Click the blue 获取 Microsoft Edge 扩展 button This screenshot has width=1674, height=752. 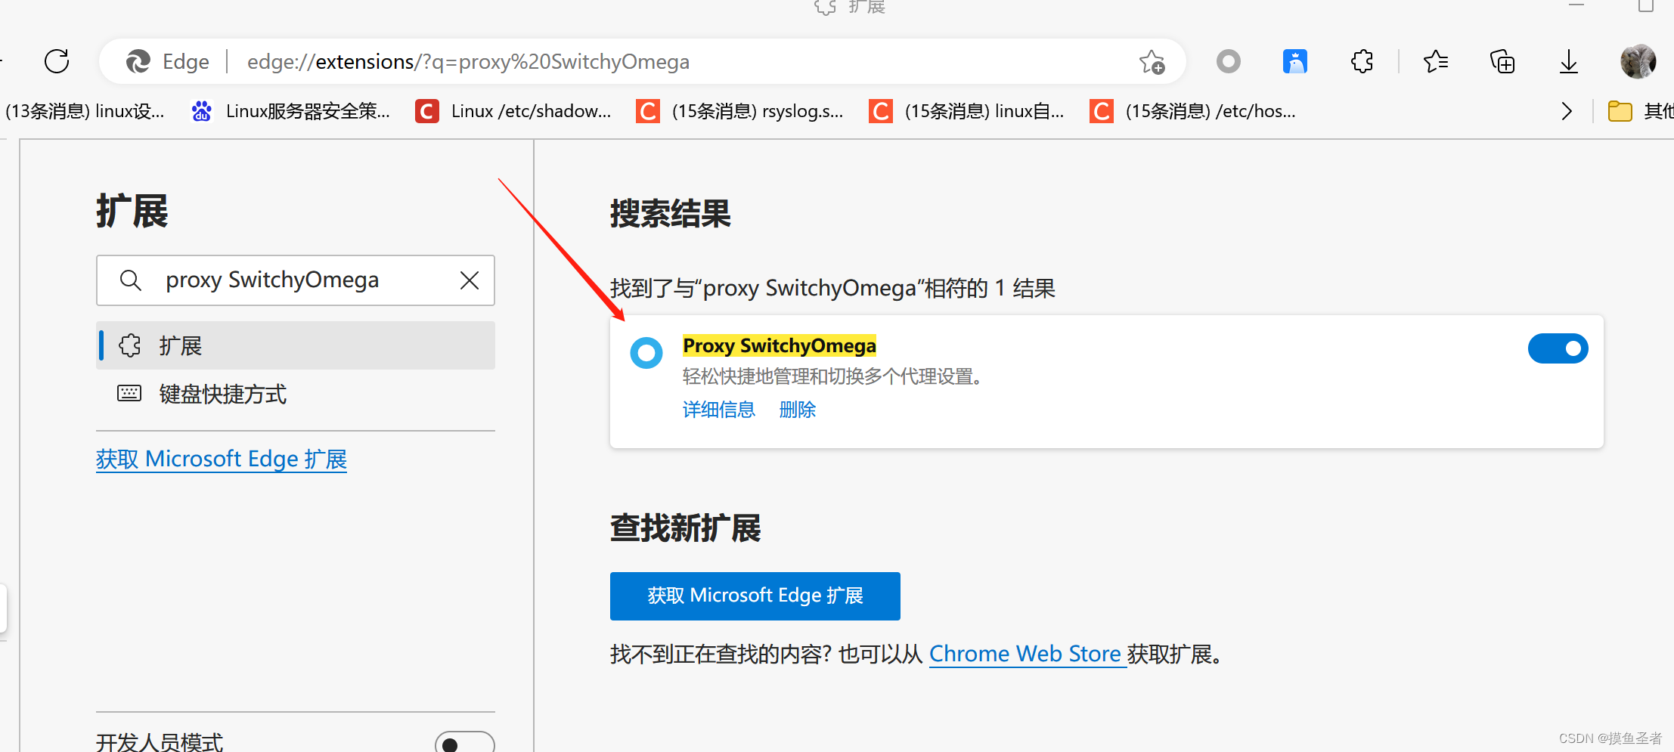(x=755, y=596)
